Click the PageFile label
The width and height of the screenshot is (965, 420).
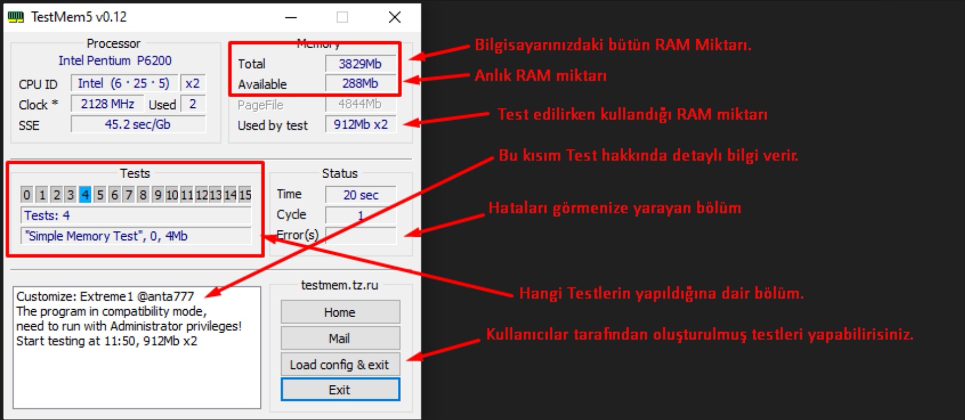[261, 105]
